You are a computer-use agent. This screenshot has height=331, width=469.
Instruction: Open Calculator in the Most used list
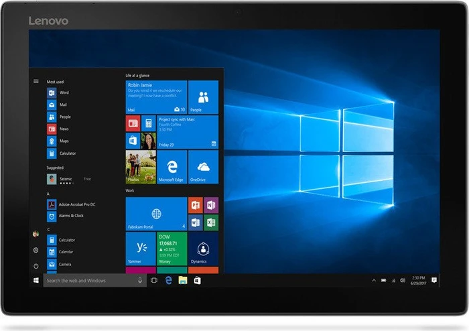(62, 153)
